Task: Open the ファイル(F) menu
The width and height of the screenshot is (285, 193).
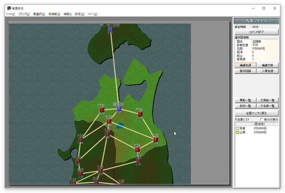Action: point(10,14)
